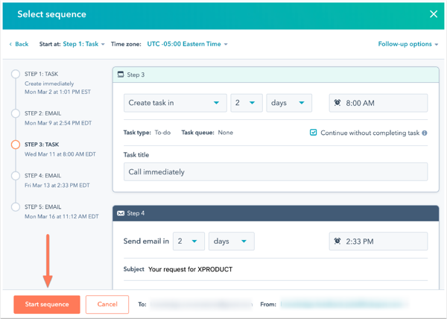Click the STEP 4: EMAIL label
This screenshot has width=447, height=319.
42,176
